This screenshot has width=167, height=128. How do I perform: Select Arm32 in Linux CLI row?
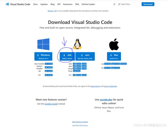(x=79, y=75)
